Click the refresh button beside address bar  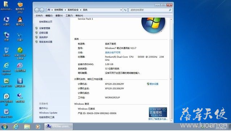(x=125, y=10)
